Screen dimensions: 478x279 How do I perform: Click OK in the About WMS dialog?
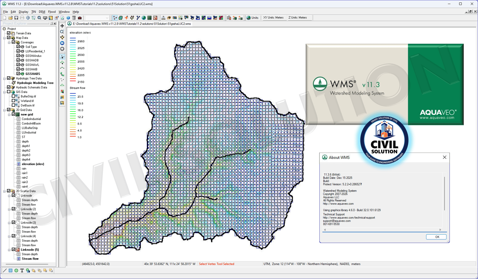tap(437, 237)
